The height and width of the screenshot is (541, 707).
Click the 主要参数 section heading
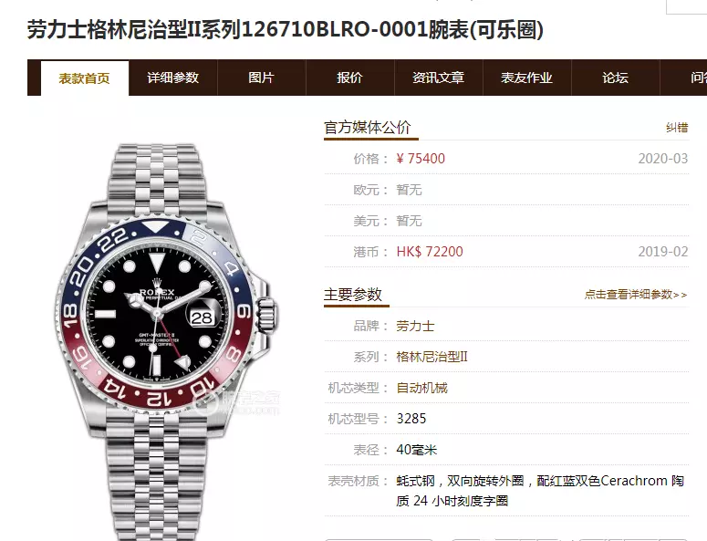[x=353, y=295]
